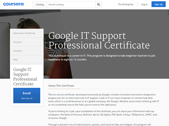The image size is (169, 126).
Task: Click the About This Certificate heading
Action: pos(61,85)
